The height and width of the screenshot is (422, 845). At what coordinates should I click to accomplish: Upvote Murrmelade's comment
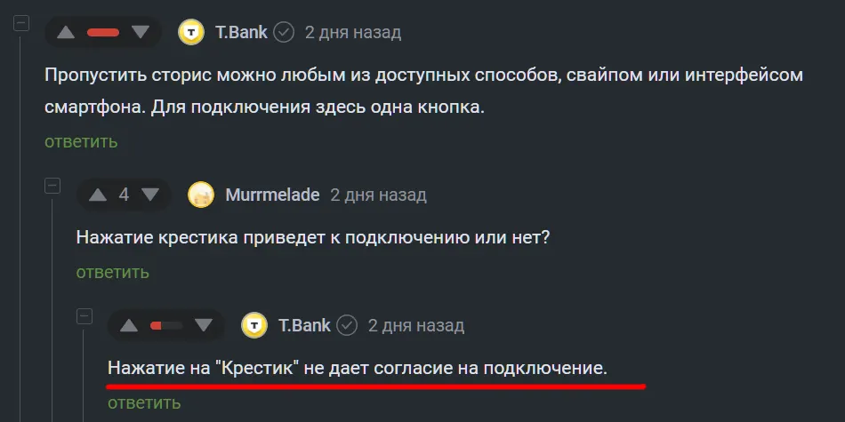[98, 195]
